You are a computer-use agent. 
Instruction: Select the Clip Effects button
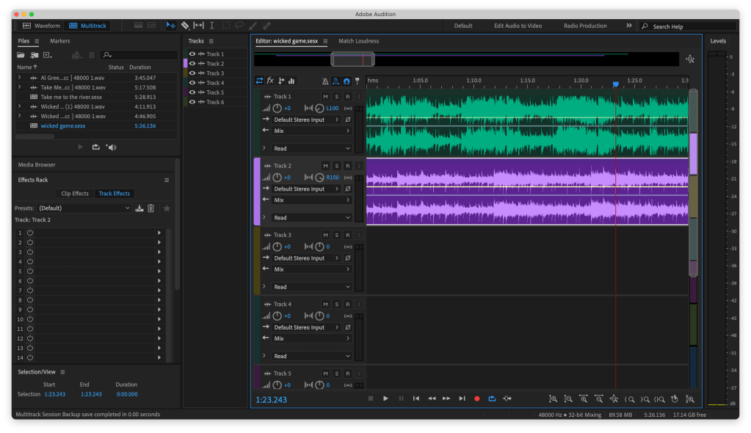point(75,194)
